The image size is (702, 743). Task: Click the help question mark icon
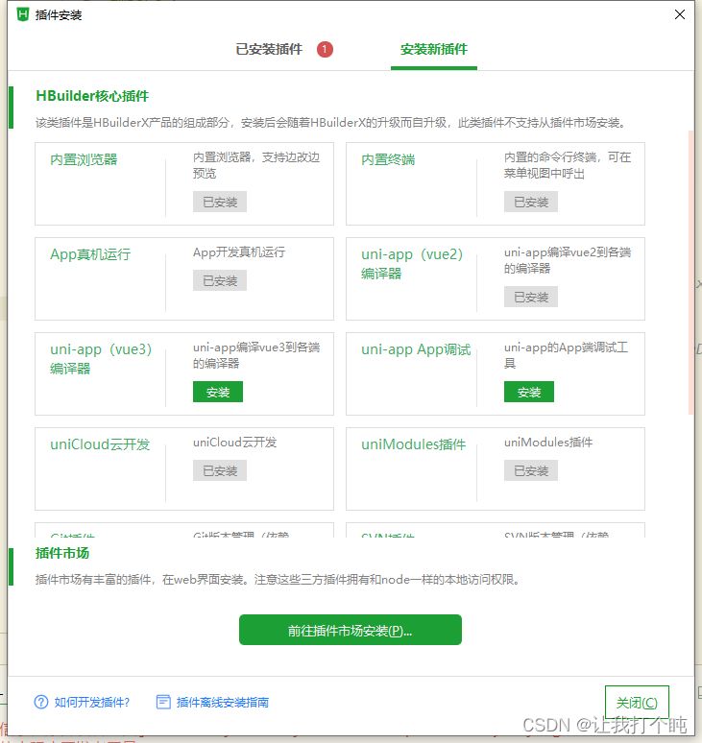40,702
